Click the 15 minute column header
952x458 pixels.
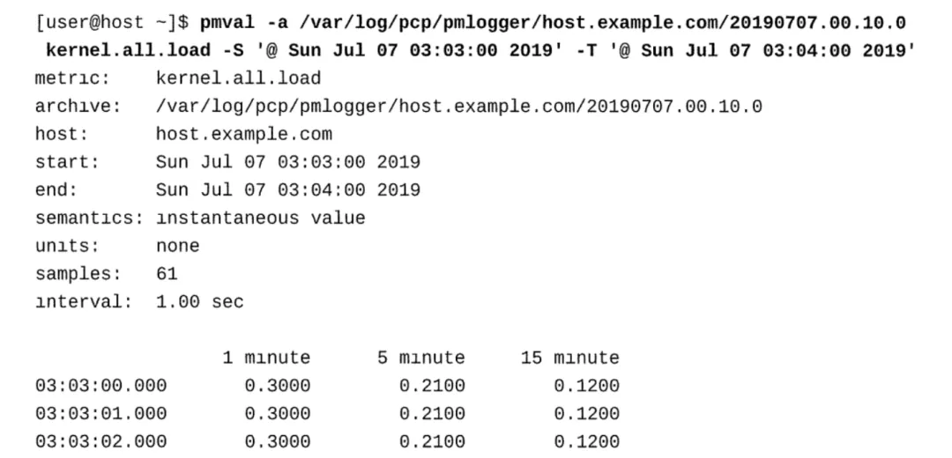click(x=569, y=358)
